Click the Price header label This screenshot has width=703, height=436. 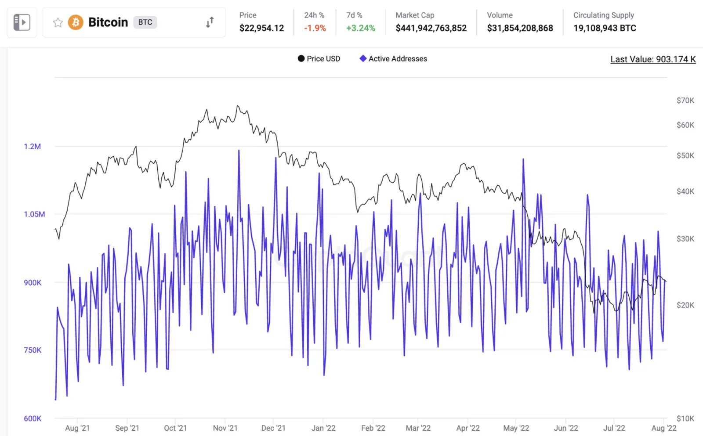[248, 15]
